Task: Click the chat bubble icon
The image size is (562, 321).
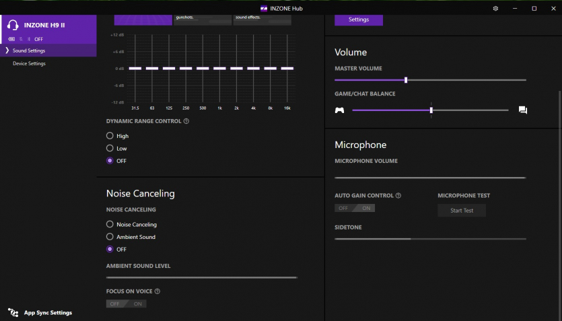Action: click(x=522, y=110)
